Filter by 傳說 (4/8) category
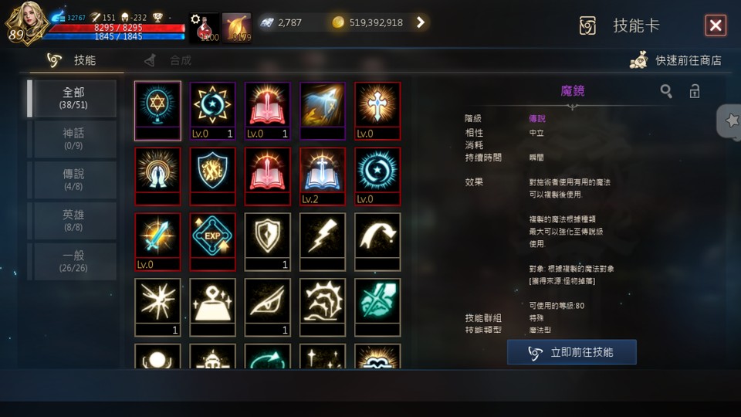The width and height of the screenshot is (741, 417). point(73,180)
